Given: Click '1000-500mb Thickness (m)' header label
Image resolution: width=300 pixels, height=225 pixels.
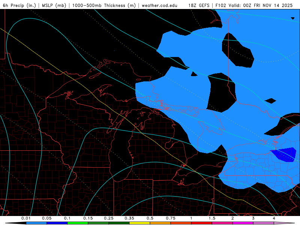Looking at the screenshot, I should click(x=104, y=5).
